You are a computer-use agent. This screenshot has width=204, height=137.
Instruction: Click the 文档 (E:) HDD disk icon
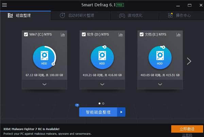click(x=160, y=57)
